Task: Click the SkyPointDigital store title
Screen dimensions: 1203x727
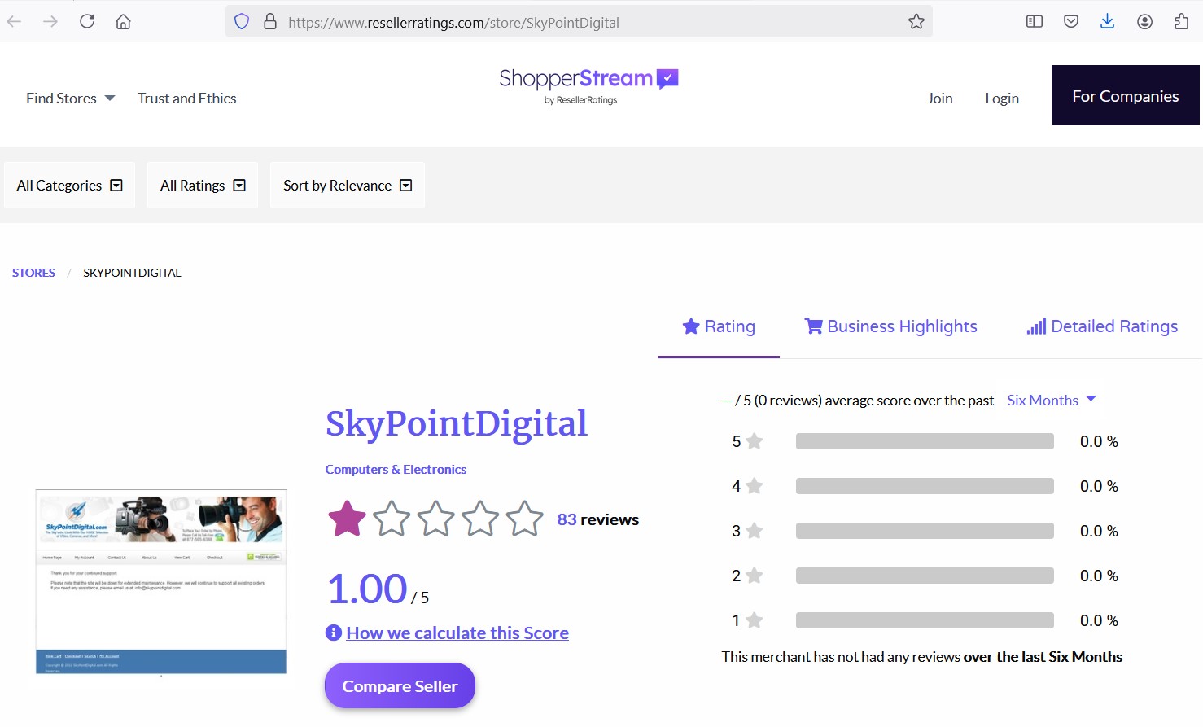Action: (x=457, y=423)
